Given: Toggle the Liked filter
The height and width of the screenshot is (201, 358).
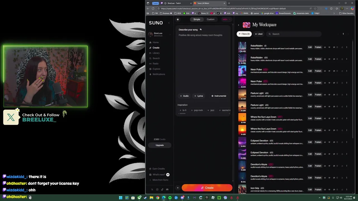Looking at the screenshot, I should (x=259, y=34).
